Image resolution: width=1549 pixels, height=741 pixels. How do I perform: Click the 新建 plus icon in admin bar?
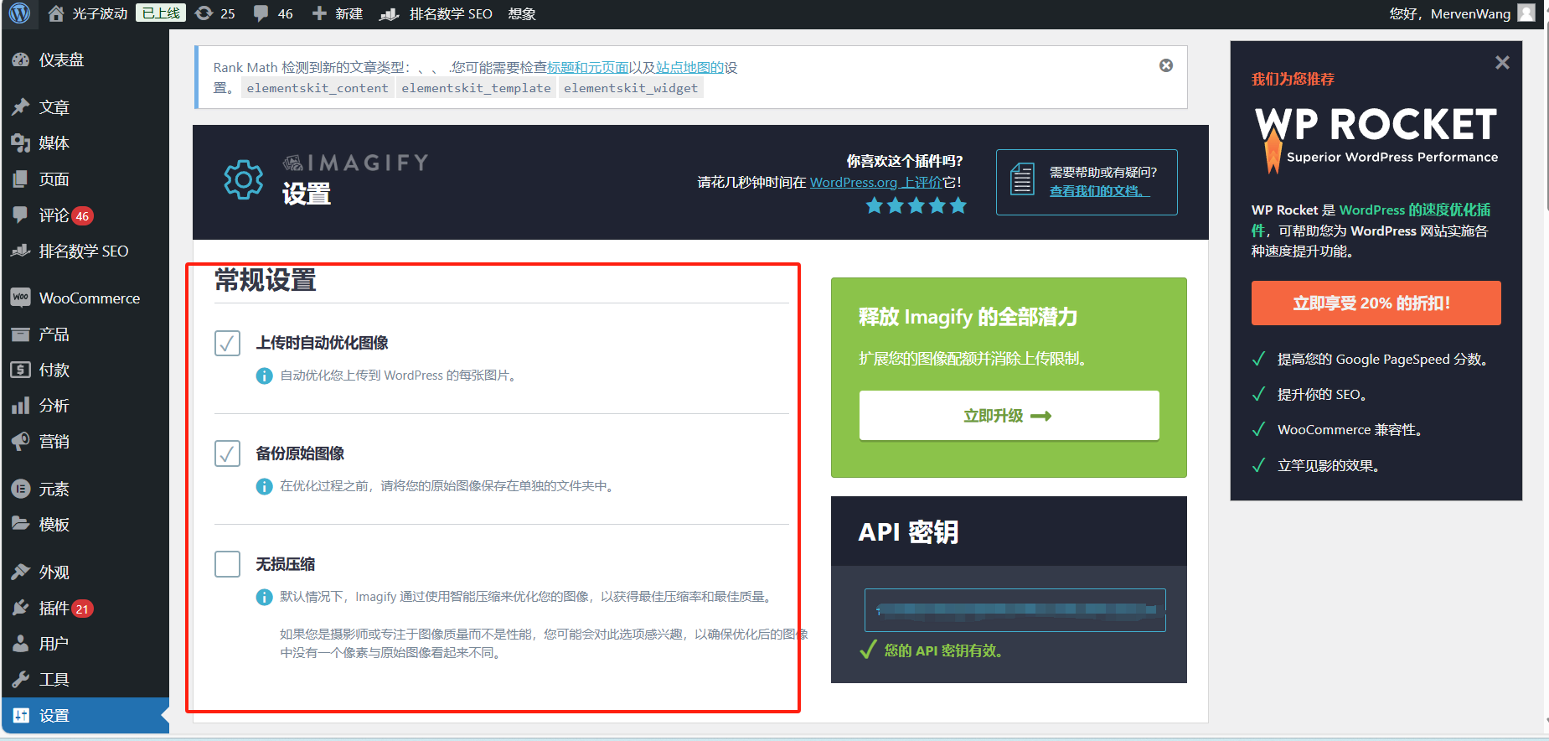(319, 13)
